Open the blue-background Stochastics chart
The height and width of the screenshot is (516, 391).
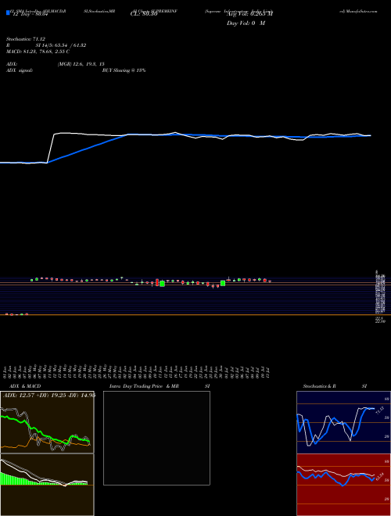(343, 422)
